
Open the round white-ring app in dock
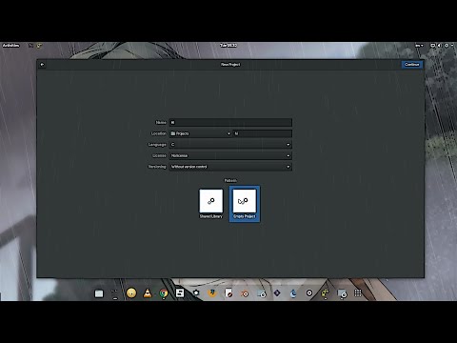[x=309, y=293]
